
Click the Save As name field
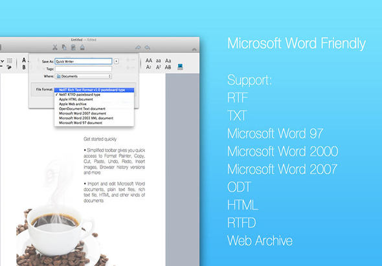tap(84, 61)
